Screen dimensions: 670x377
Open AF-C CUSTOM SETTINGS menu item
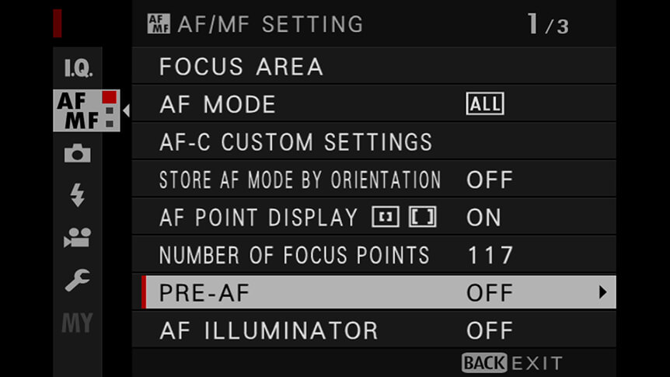point(374,142)
